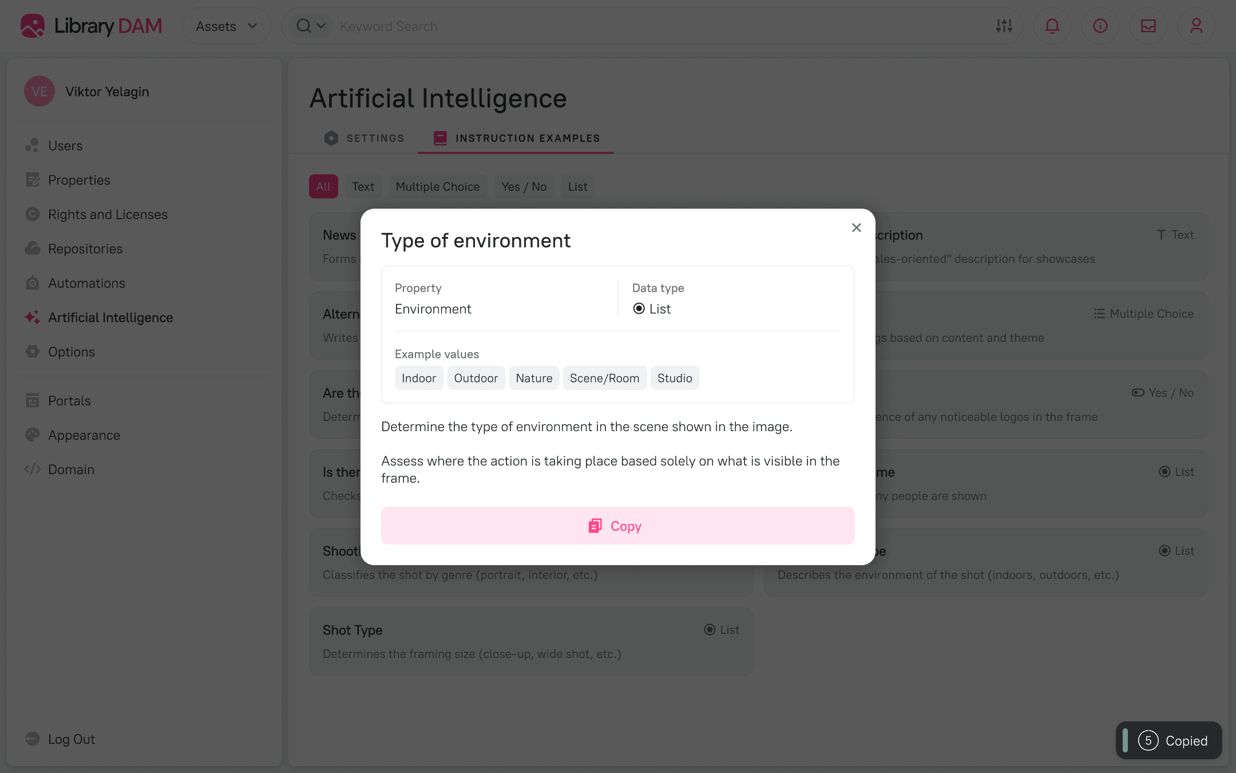This screenshot has height=773, width=1236.
Task: Open the search type dropdown chevron
Action: tap(321, 26)
